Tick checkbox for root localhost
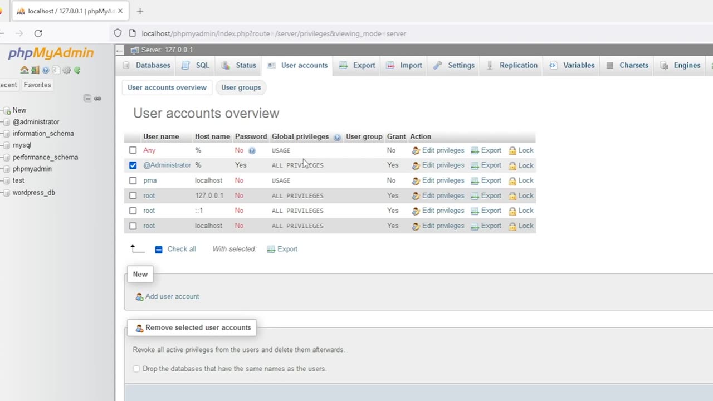713x401 pixels. [133, 226]
